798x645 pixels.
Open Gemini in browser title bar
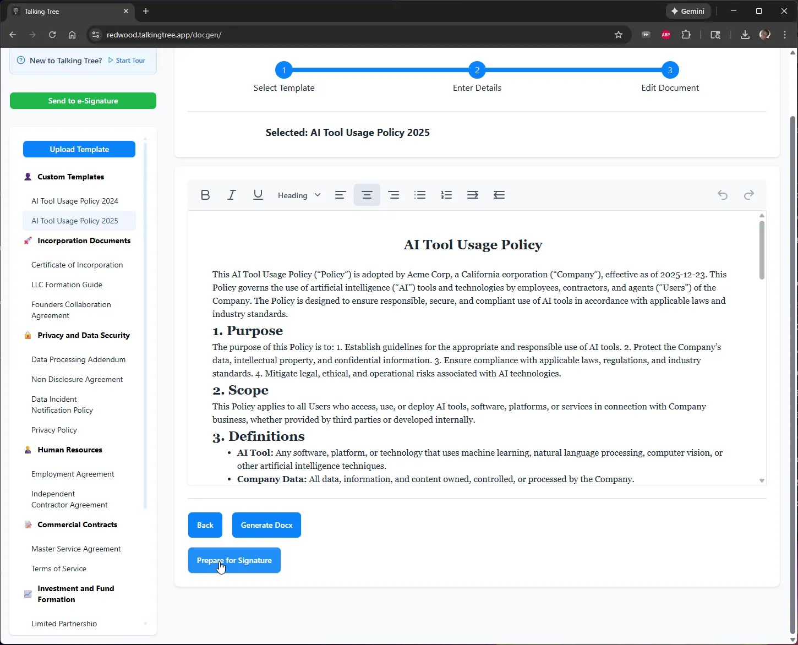(688, 11)
